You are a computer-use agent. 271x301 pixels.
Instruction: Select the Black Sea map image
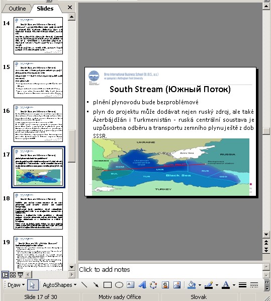coord(170,167)
